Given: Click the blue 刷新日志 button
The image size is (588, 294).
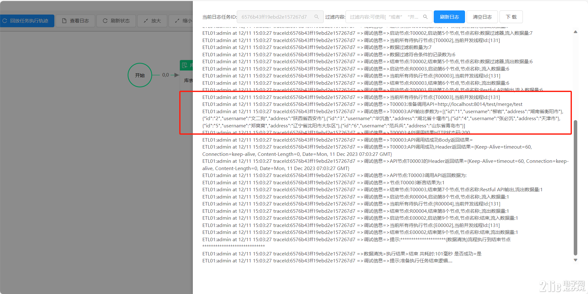Looking at the screenshot, I should tap(449, 17).
